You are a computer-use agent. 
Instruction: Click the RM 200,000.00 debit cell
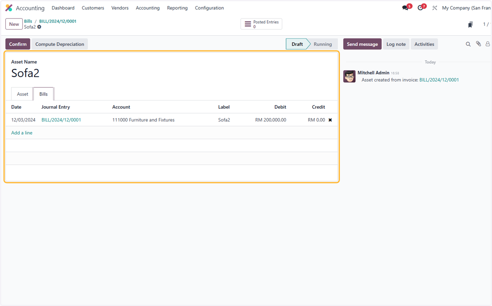[271, 120]
